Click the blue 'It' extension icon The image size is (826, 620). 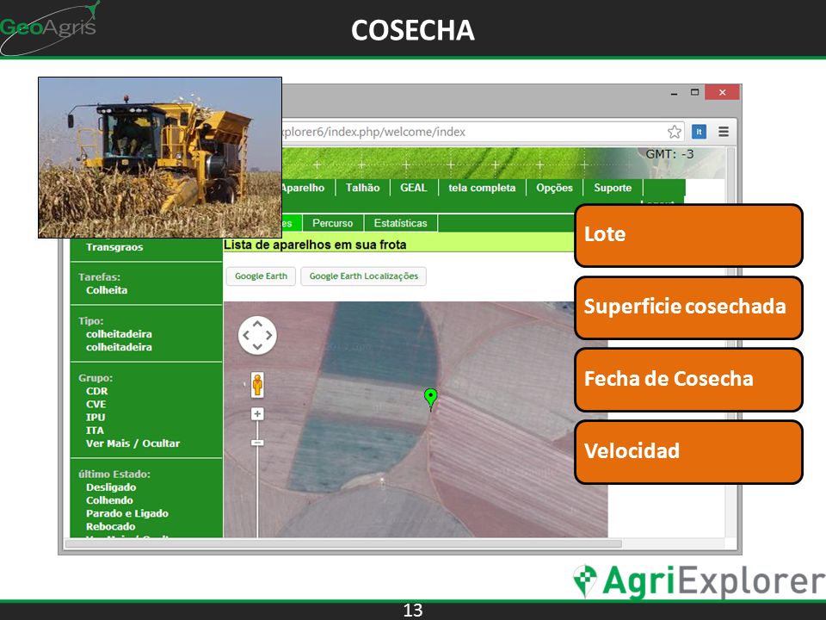tap(699, 132)
